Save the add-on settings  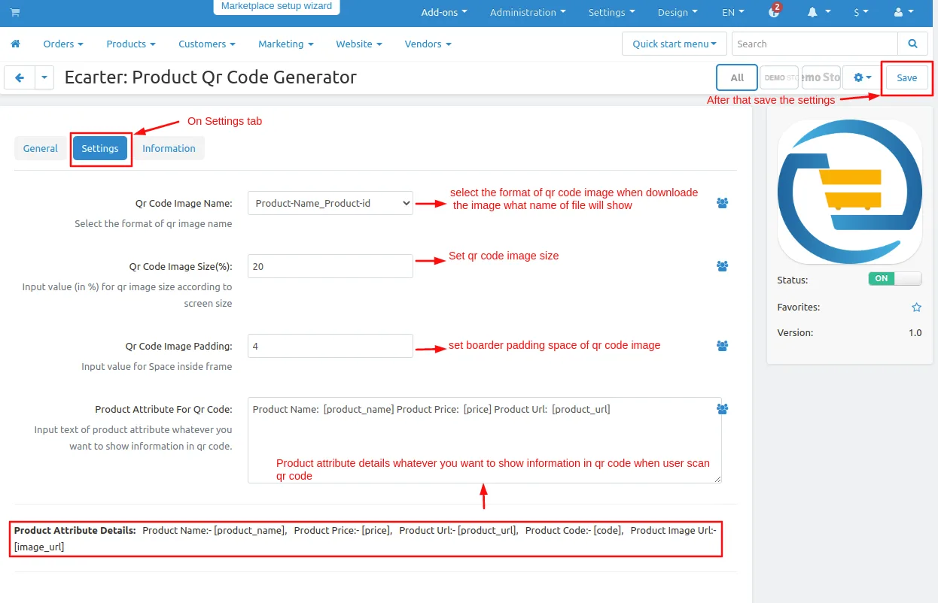[906, 77]
